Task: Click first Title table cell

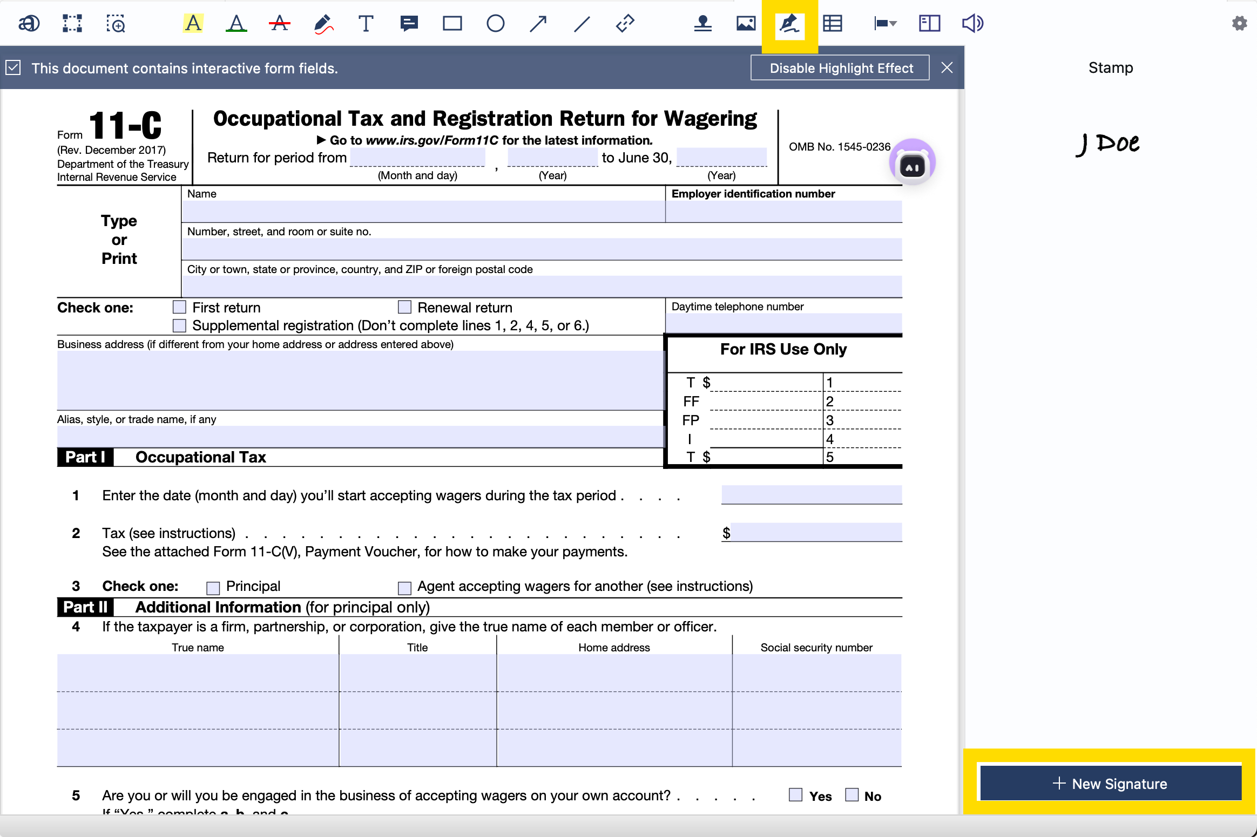Action: 418,673
